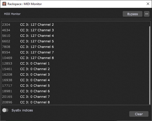
Task: Click timestamp 20165 in the log
Action: click(x=7, y=97)
